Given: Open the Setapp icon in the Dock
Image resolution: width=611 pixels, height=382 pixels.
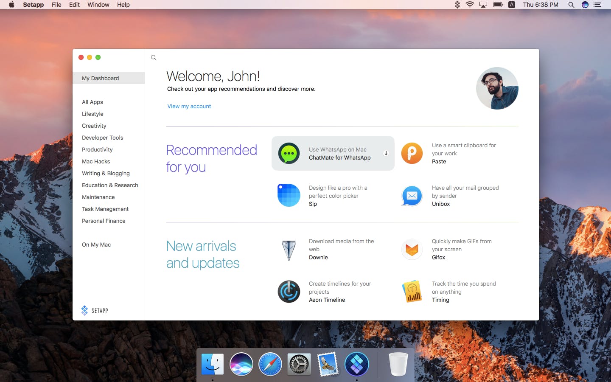Looking at the screenshot, I should click(357, 364).
